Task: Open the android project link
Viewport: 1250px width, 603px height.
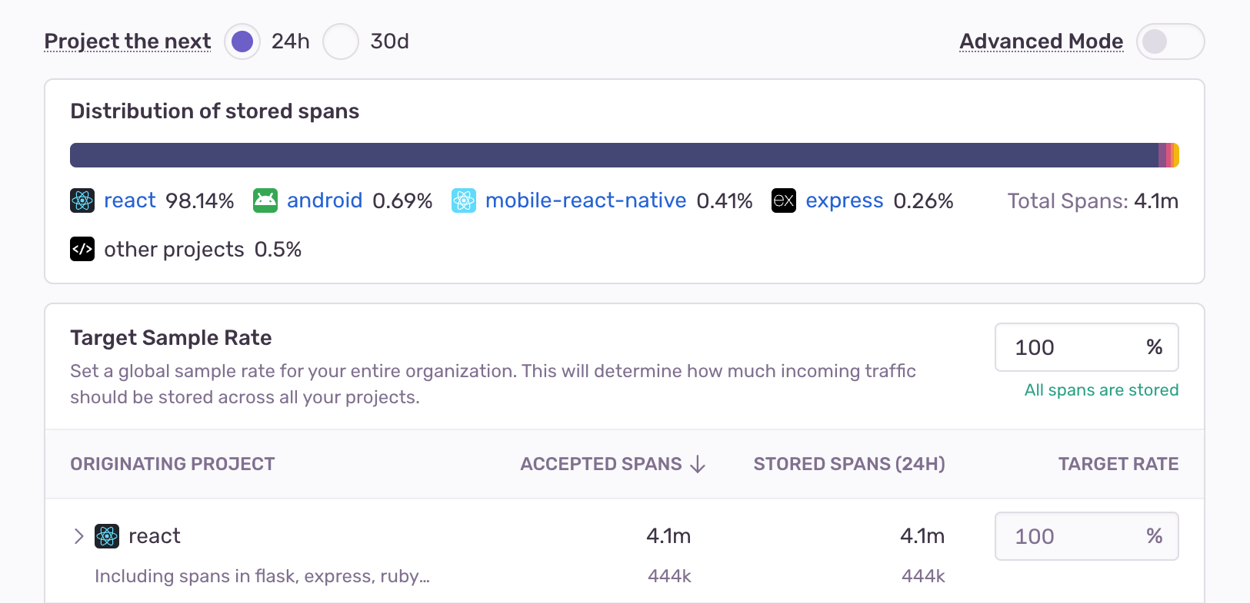Action: point(324,200)
